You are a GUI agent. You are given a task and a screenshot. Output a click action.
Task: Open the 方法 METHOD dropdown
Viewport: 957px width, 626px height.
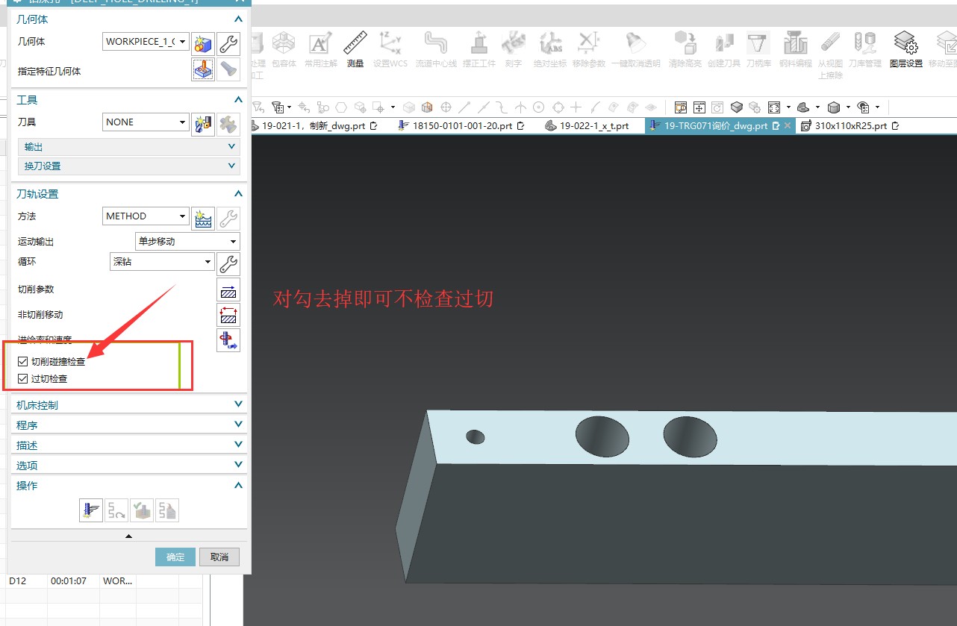[x=146, y=216]
